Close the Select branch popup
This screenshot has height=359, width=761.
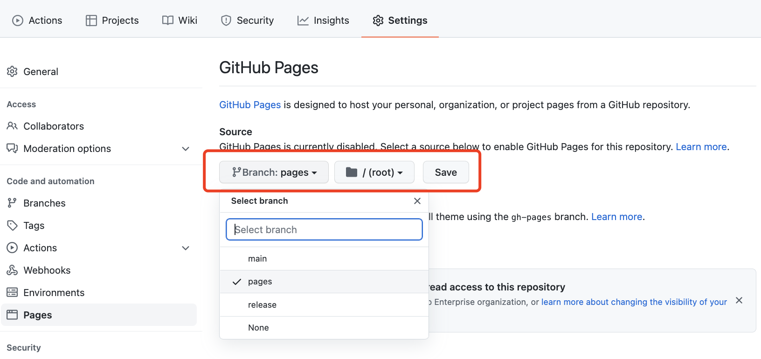417,201
